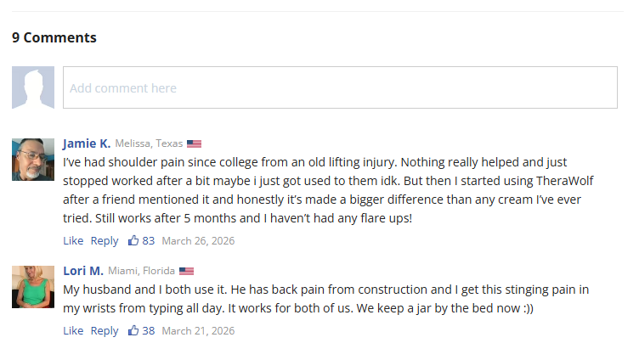Viewport: 639px width, 343px height.
Task: Click the March 26, 2026 timestamp
Action: click(198, 240)
